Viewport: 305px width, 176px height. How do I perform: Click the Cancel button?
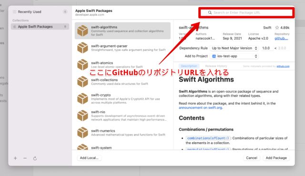(252, 158)
